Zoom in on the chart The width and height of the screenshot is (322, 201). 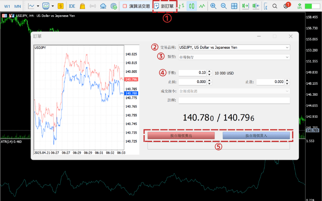coord(213,6)
